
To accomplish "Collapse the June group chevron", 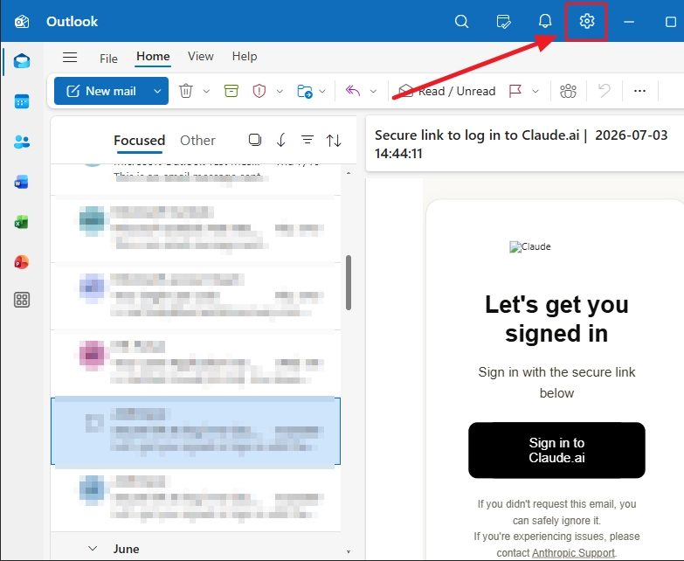I will point(93,549).
